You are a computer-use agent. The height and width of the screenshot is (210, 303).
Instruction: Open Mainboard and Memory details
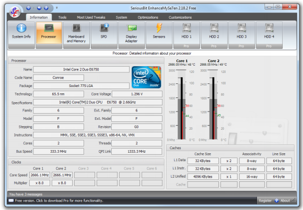pyautogui.click(x=76, y=35)
